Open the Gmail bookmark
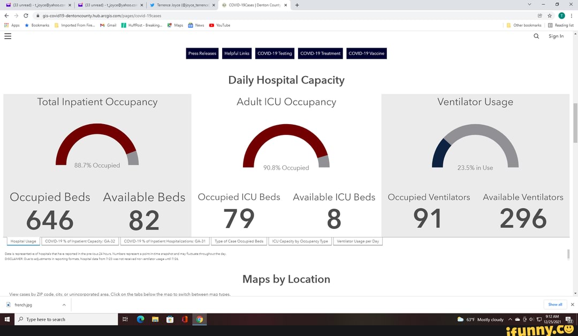Image resolution: width=578 pixels, height=336 pixels. click(x=108, y=25)
